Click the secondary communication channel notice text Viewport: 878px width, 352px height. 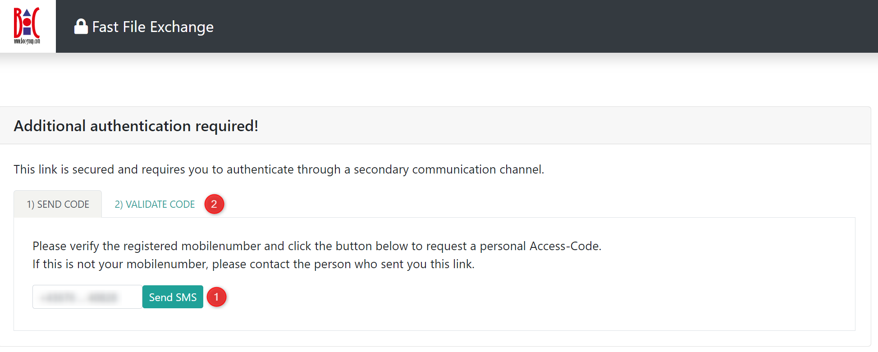coord(278,169)
